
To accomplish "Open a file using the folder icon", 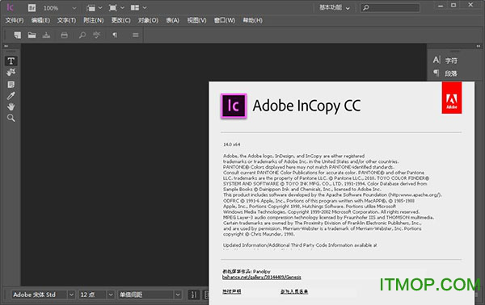I will pyautogui.click(x=32, y=35).
